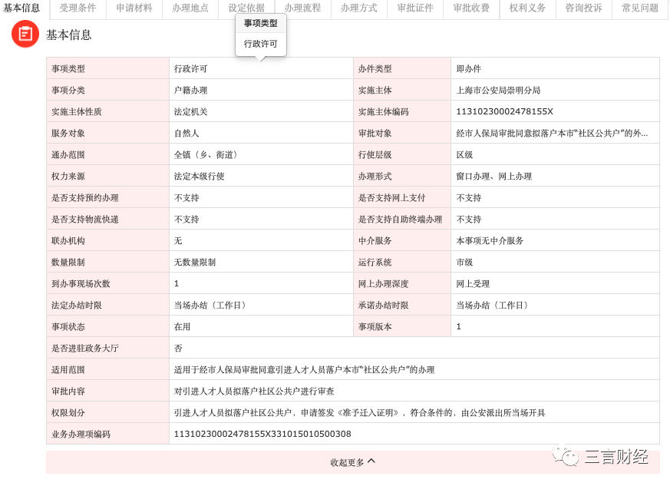670x486 pixels.
Task: Click the 权限划分 description text
Action: 359,412
